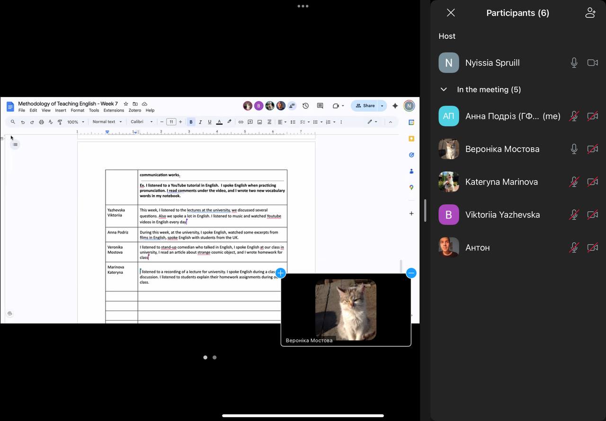
Task: Minimize the Вероніка Мостова video thumbnail
Action: (411, 273)
